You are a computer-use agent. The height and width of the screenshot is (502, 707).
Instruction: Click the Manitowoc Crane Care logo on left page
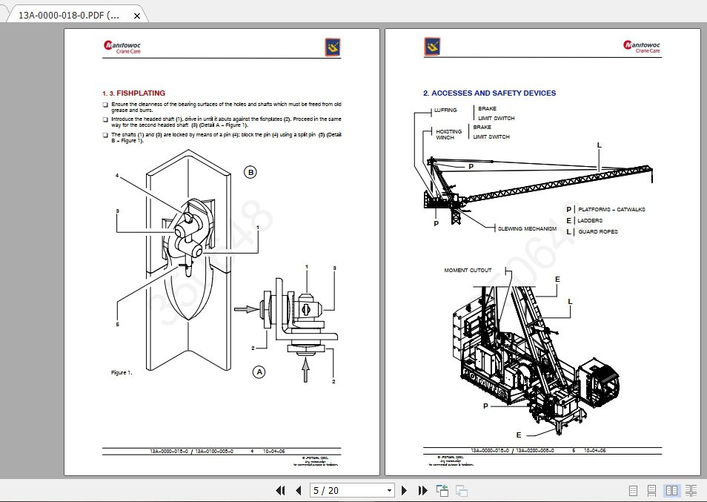tap(121, 47)
